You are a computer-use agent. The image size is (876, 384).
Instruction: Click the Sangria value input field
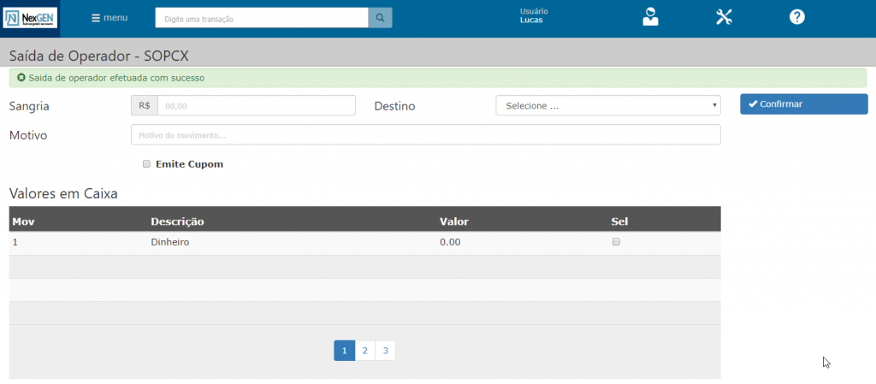[x=256, y=105]
